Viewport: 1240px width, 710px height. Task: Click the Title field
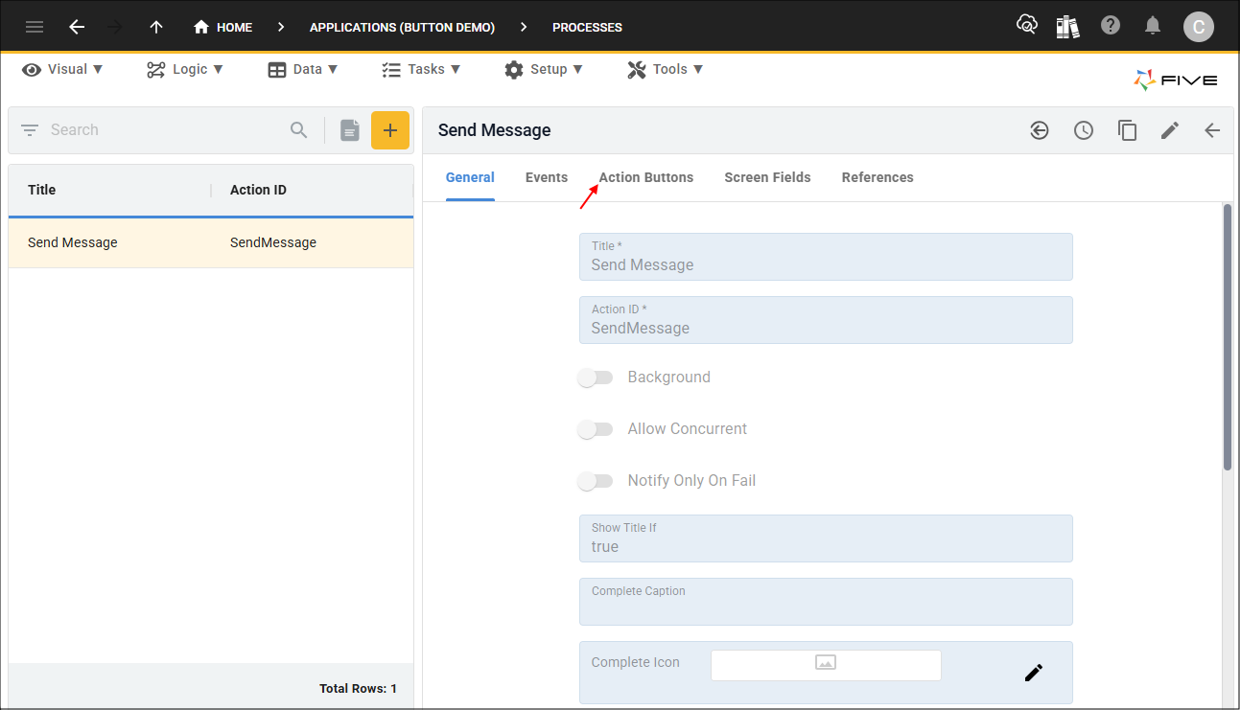tap(826, 257)
